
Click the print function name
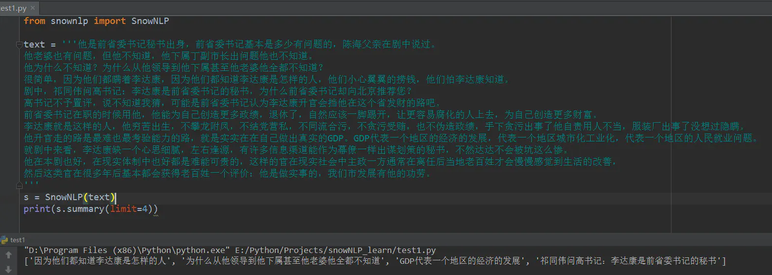tap(37, 209)
